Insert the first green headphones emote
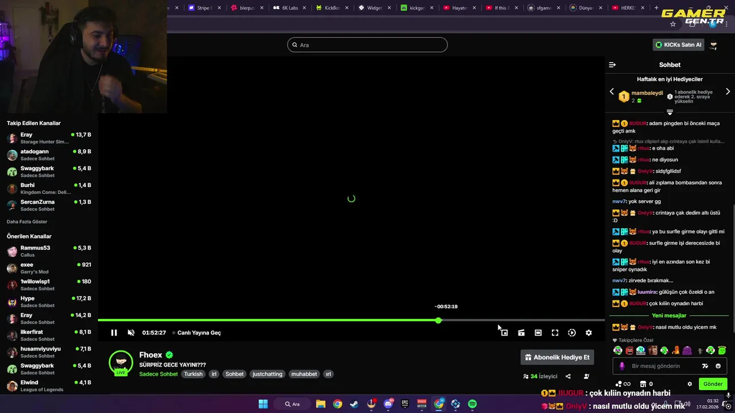 [x=618, y=350]
